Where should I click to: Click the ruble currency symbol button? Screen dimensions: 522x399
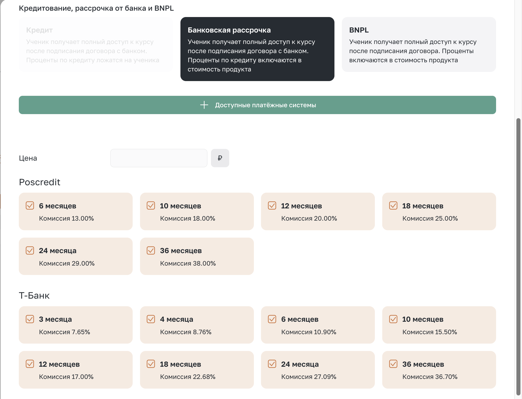click(x=220, y=158)
